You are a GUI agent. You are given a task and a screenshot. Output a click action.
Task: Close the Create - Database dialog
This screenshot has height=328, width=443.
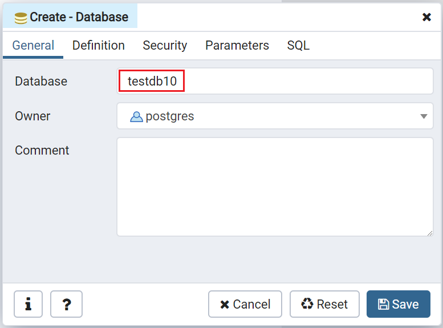pyautogui.click(x=426, y=17)
